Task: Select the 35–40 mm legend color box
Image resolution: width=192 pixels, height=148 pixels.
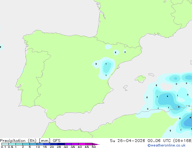Action: pos(75,144)
